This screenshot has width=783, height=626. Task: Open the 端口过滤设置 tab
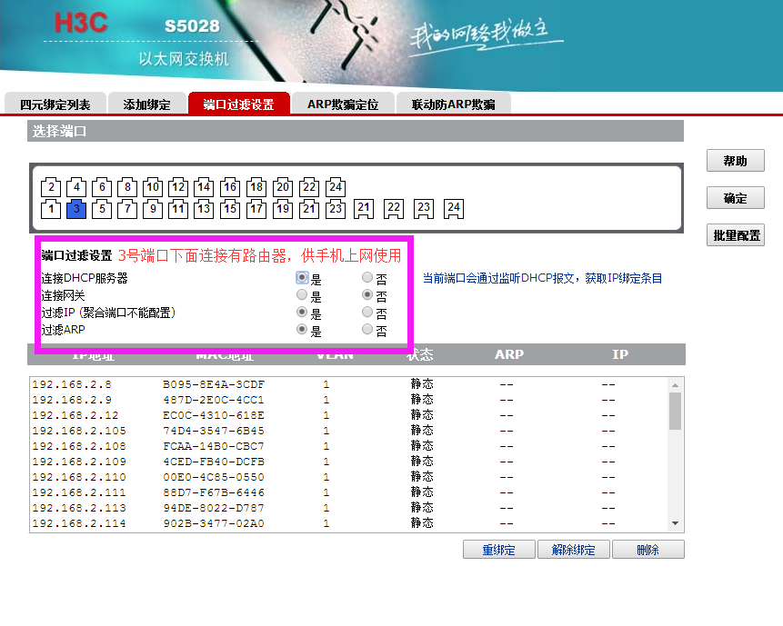tap(238, 104)
